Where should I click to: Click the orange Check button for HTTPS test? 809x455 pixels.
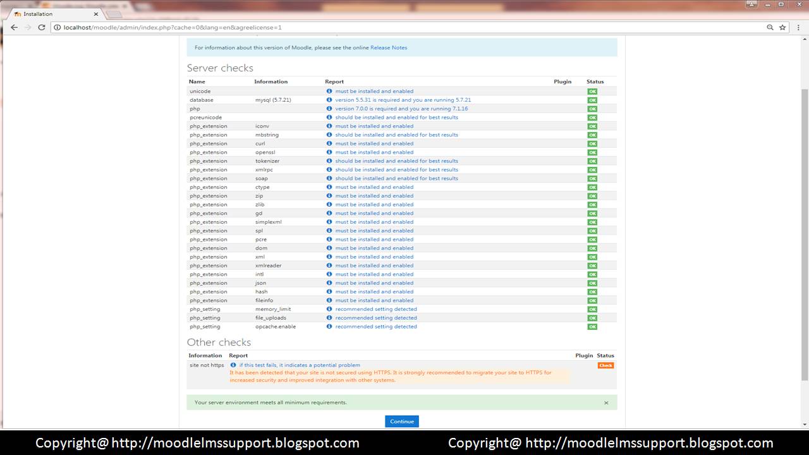(x=605, y=365)
